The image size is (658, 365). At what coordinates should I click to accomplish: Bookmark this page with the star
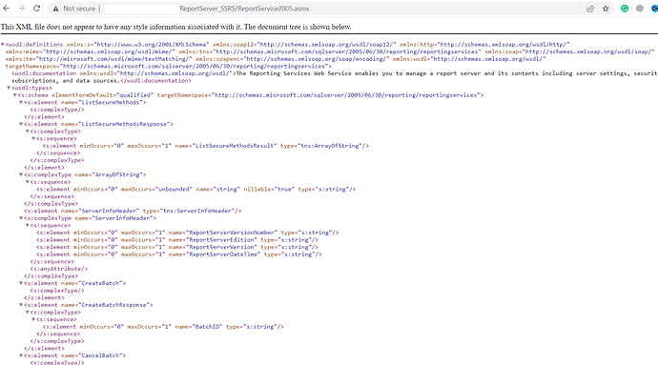tap(606, 9)
